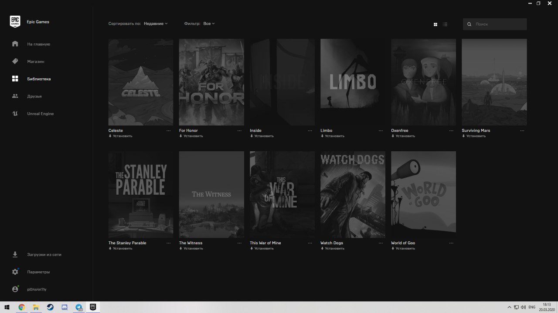This screenshot has width=558, height=313.
Task: Open Параметры menu label
Action: 38,272
